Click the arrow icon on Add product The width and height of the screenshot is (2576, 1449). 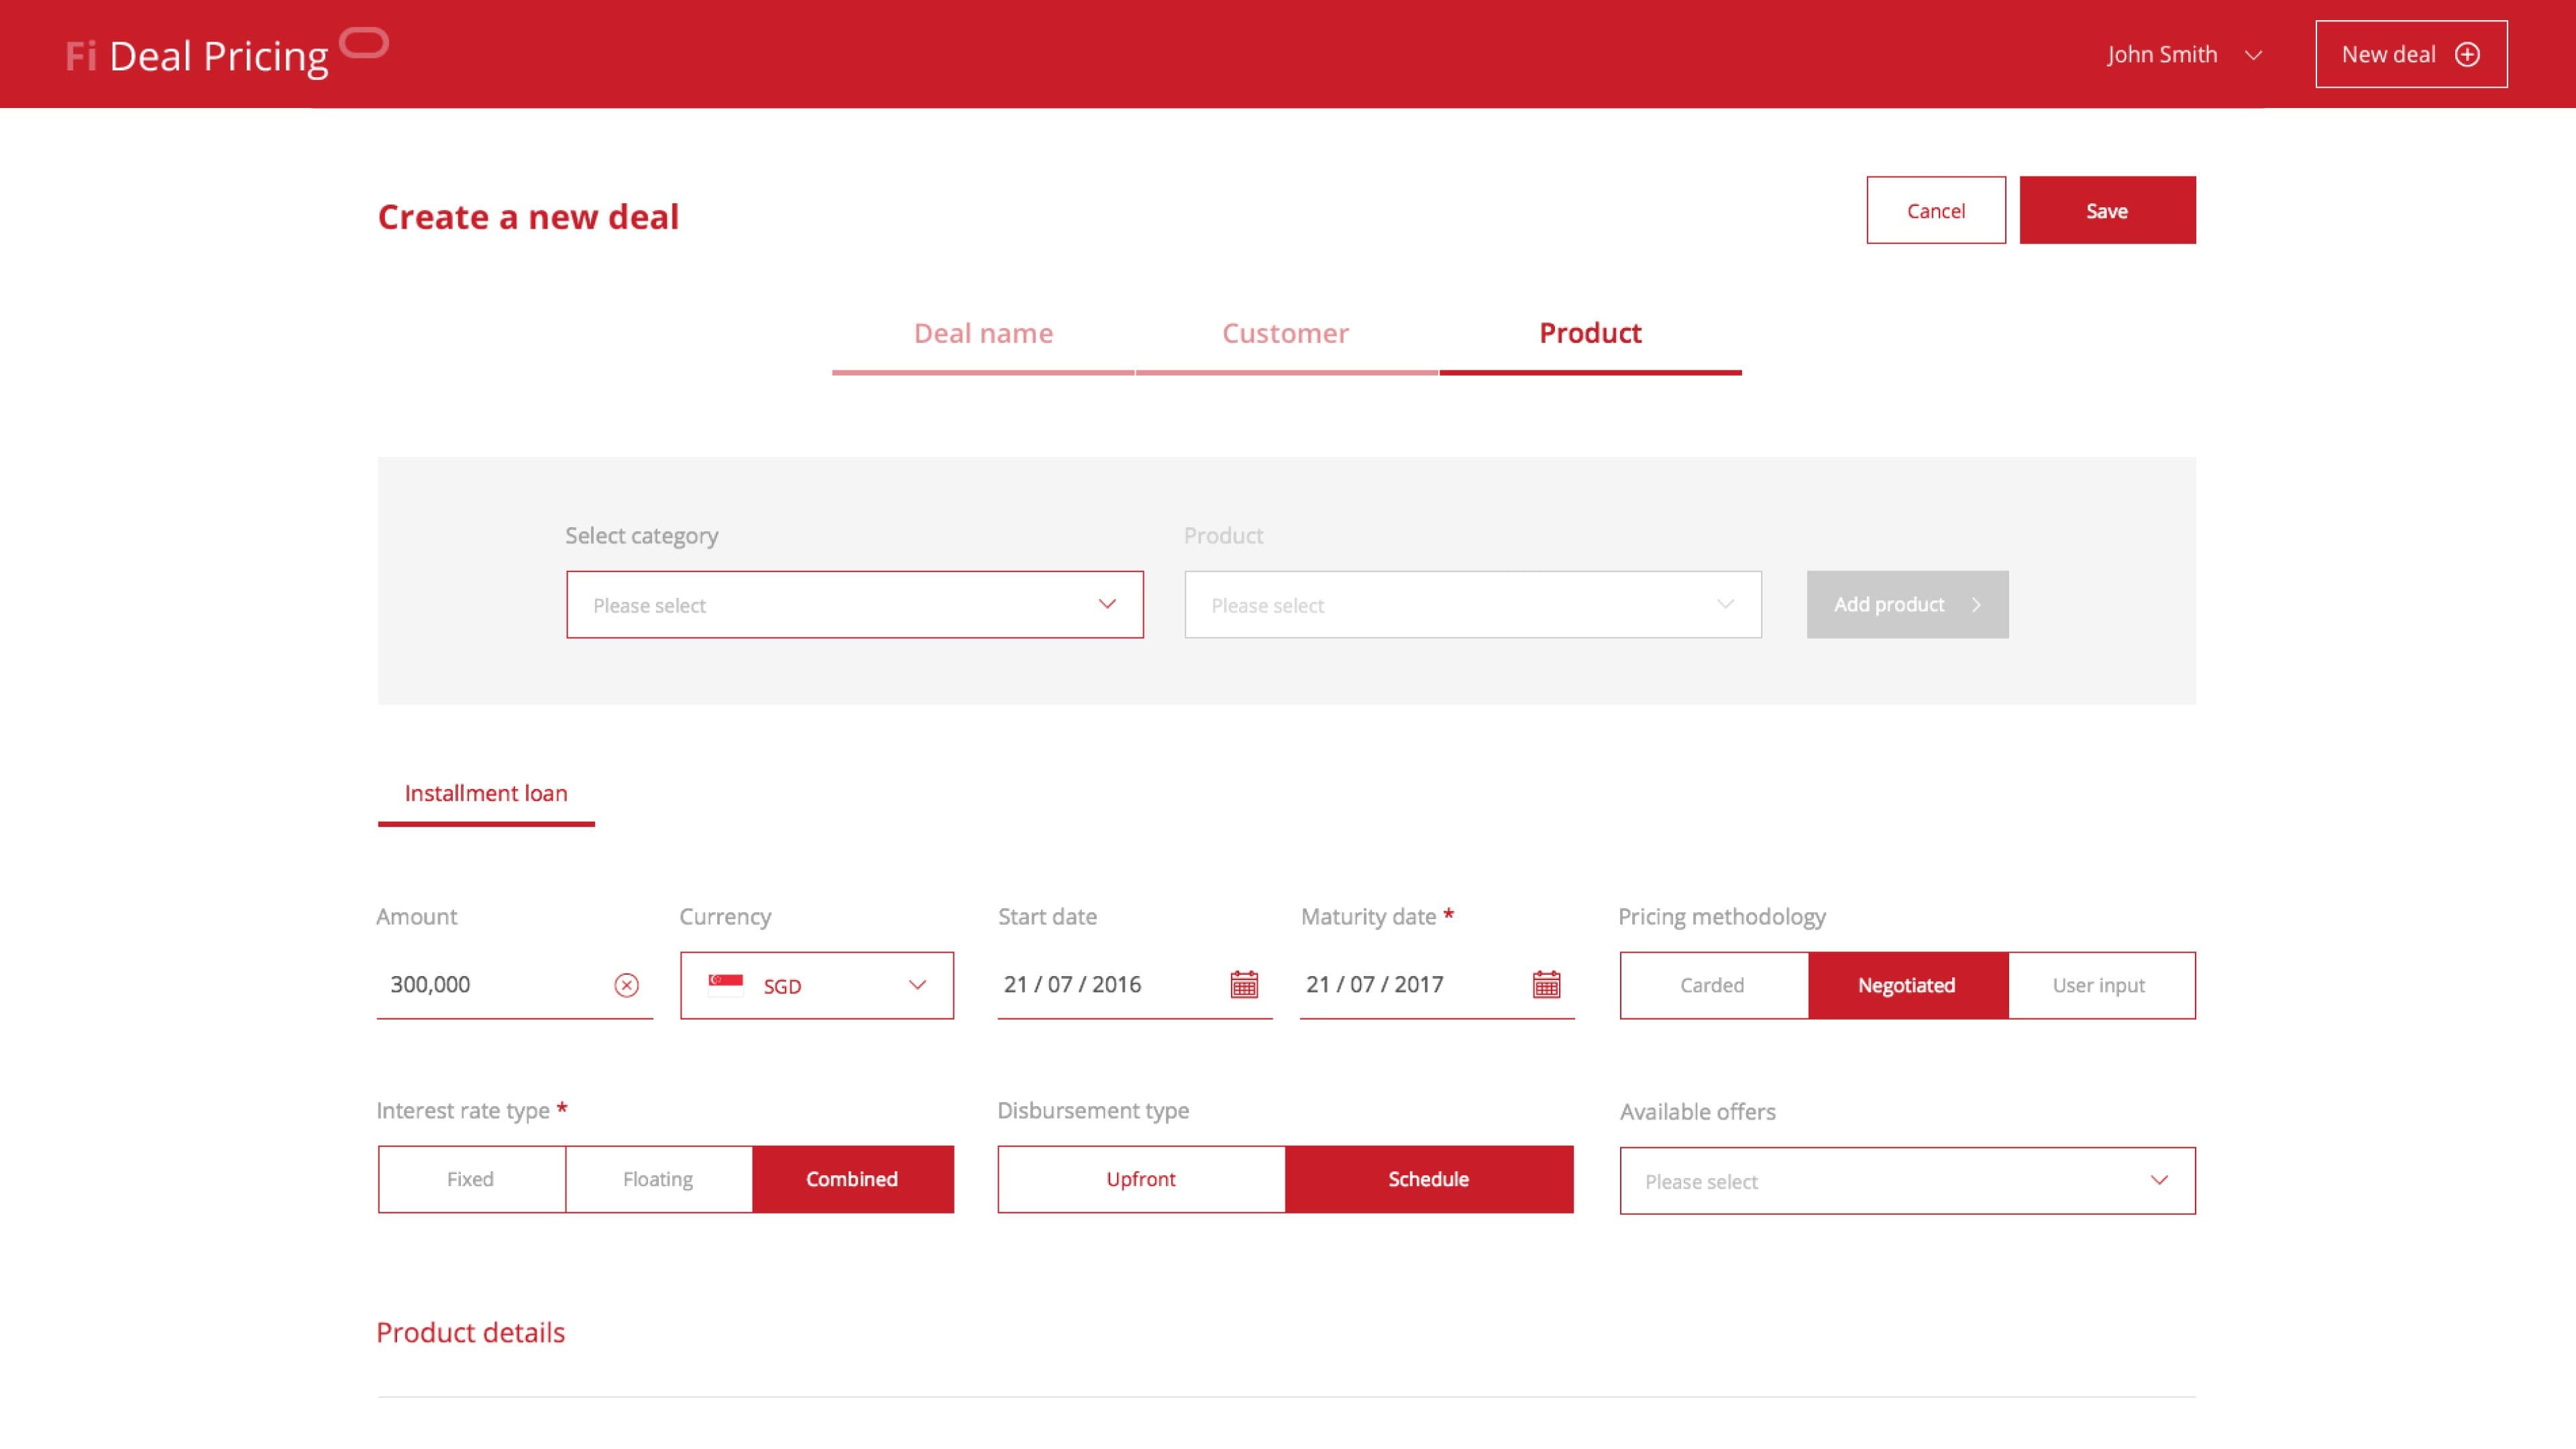pos(1976,604)
